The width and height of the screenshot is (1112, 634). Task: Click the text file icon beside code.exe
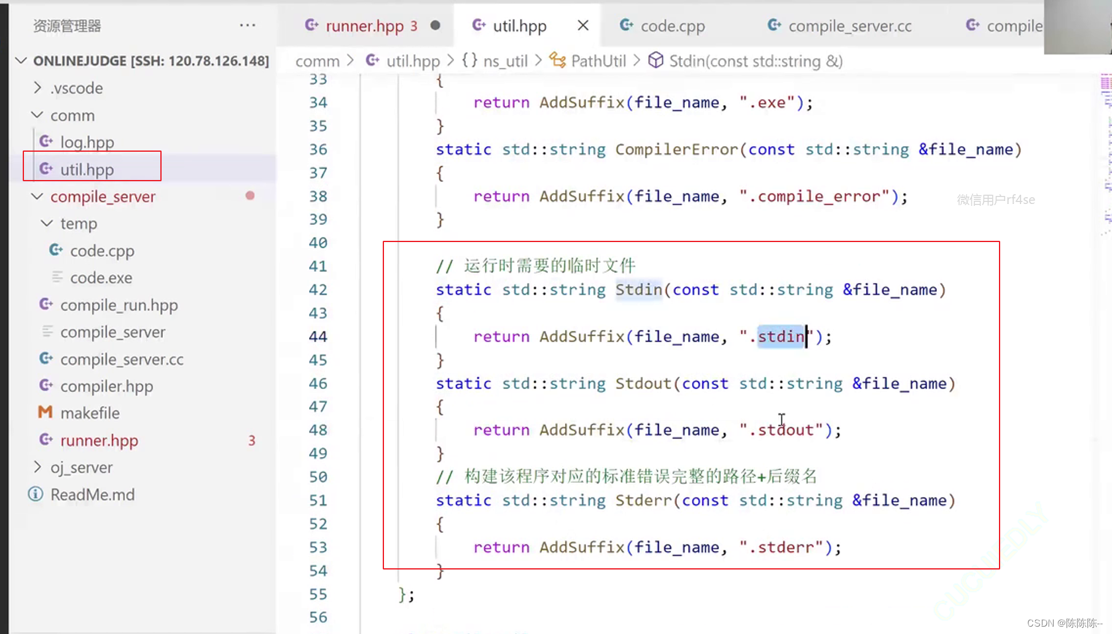click(57, 277)
